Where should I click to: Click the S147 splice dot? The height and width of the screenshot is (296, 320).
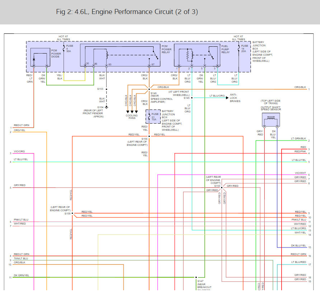click(x=196, y=277)
